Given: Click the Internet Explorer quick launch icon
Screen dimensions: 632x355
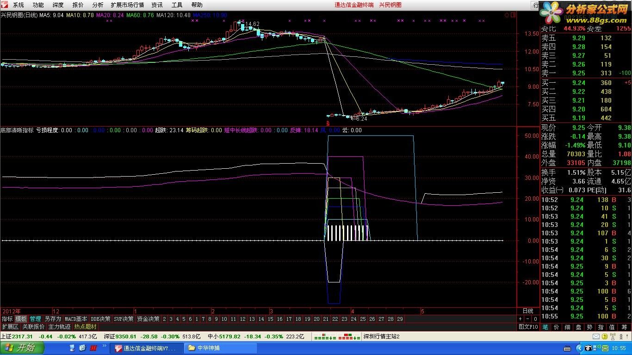Looking at the screenshot, I should pyautogui.click(x=82, y=348).
